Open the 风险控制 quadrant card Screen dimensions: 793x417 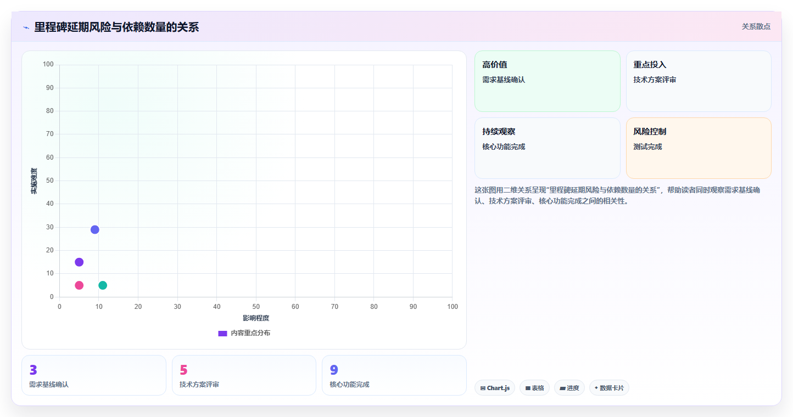(x=699, y=148)
